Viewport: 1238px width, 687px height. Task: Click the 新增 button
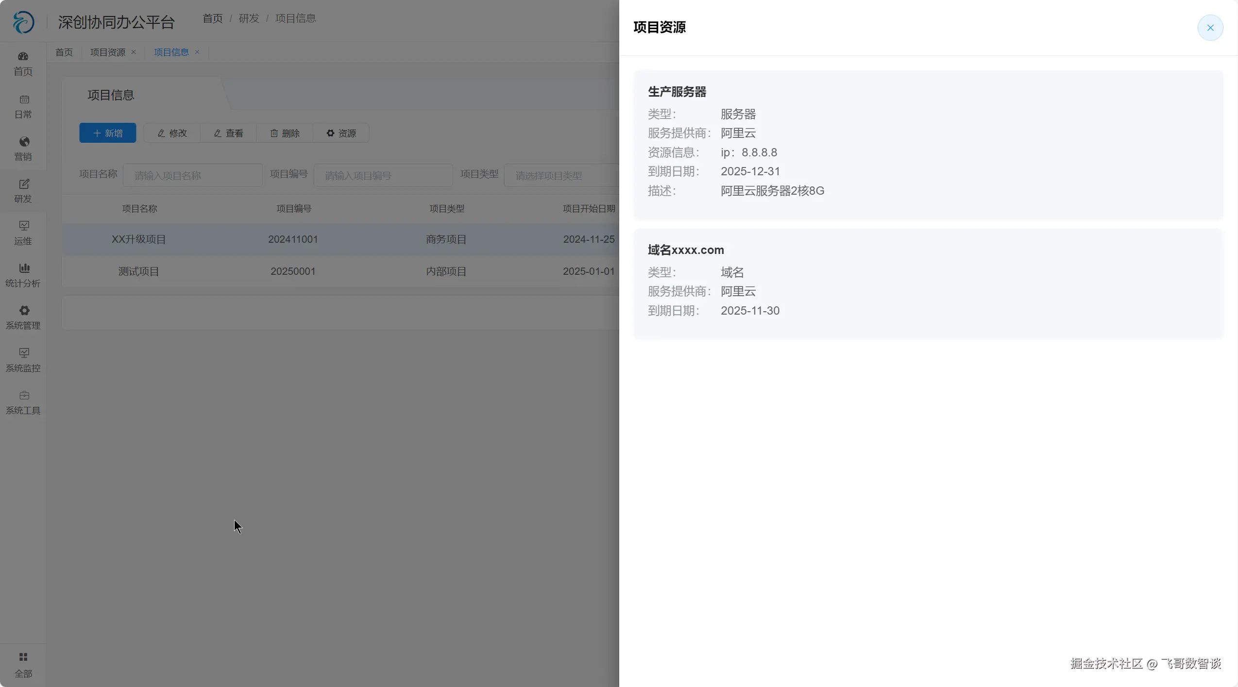pyautogui.click(x=108, y=133)
